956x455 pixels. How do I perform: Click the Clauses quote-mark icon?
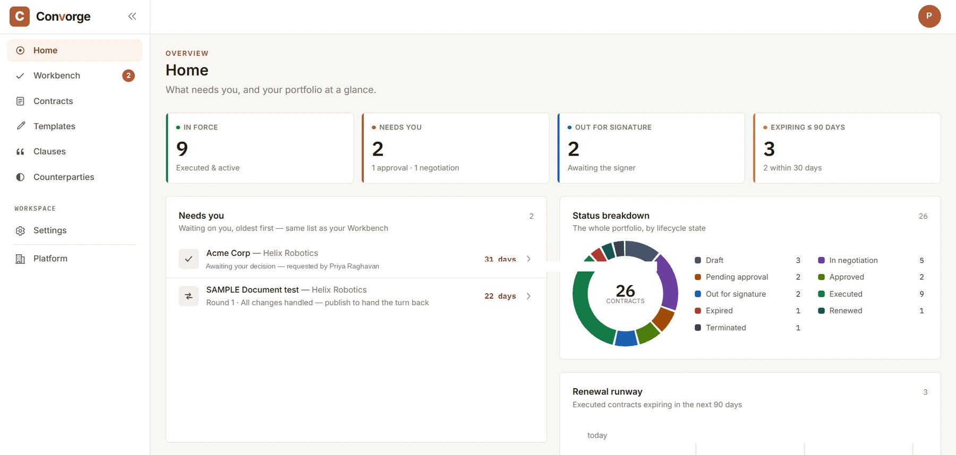click(20, 152)
